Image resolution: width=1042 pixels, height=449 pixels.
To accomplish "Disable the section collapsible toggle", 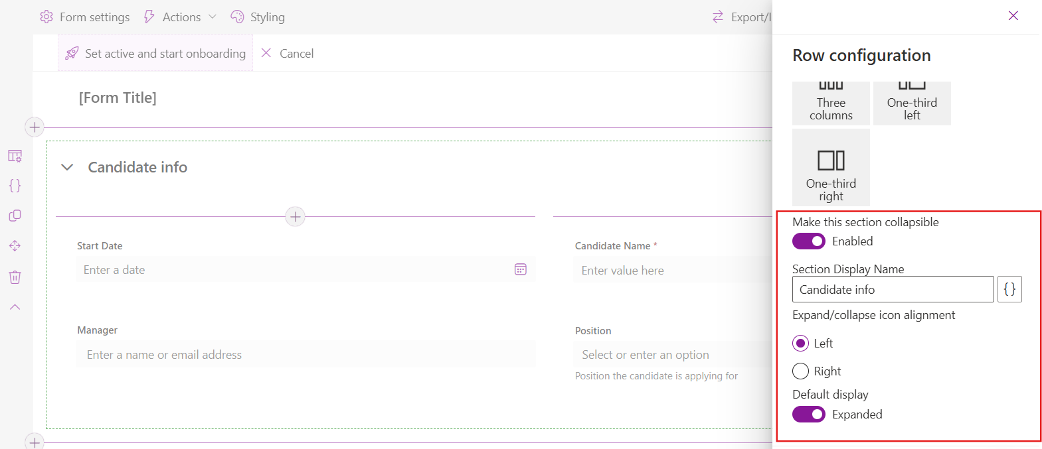I will click(808, 241).
